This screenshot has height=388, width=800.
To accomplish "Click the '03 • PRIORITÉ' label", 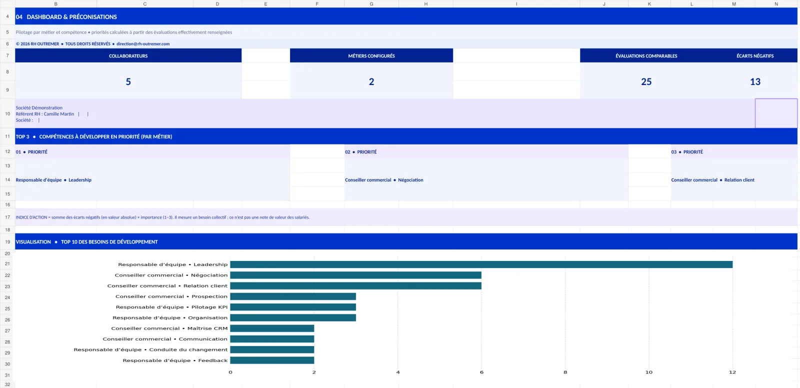I will (687, 152).
